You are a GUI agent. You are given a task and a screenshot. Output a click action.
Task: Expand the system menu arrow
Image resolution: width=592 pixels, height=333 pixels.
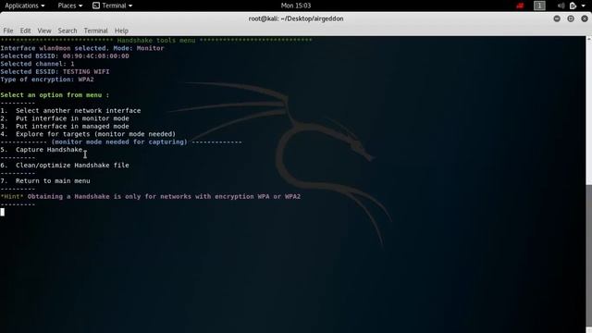tap(584, 6)
